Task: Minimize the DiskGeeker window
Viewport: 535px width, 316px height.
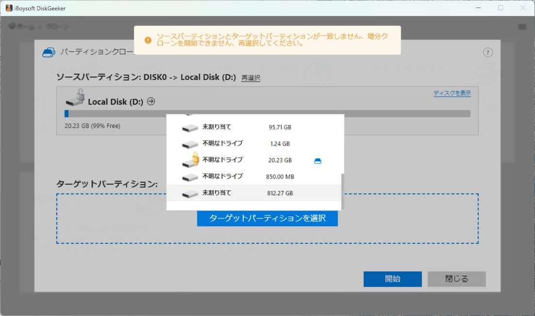Action: pos(478,8)
